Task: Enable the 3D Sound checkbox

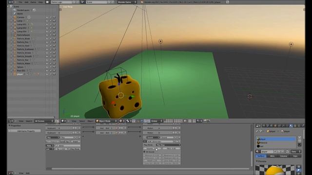Action: 144,152
